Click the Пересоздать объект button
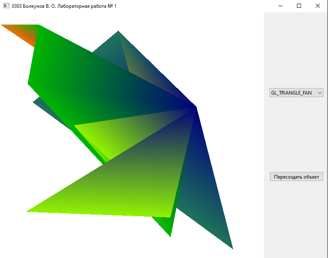The width and height of the screenshot is (328, 258). (296, 177)
